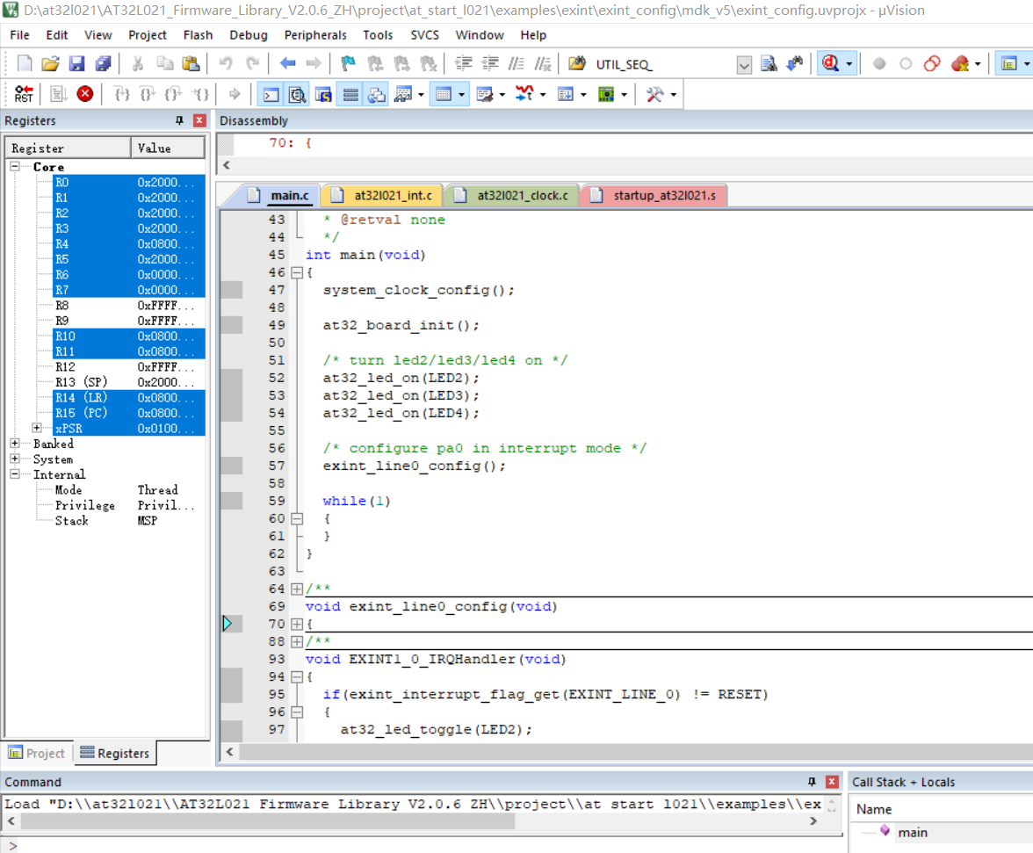The image size is (1033, 853).
Task: Reset the CPU with RST icon
Action: (24, 94)
